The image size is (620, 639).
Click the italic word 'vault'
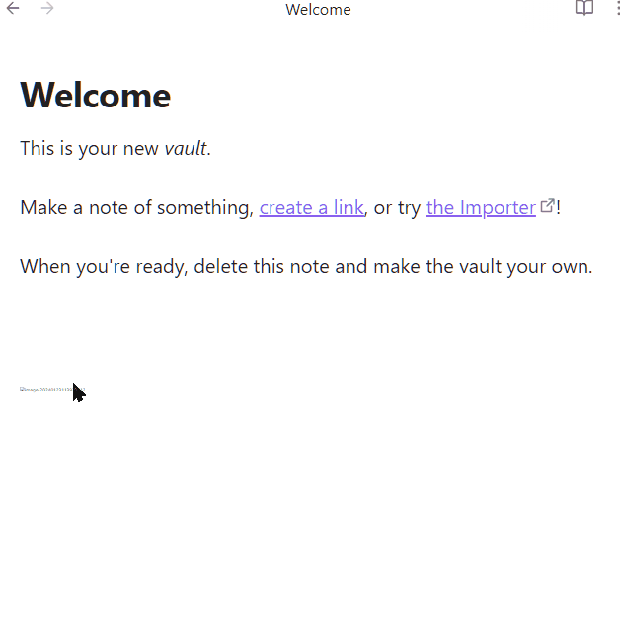[x=186, y=148]
